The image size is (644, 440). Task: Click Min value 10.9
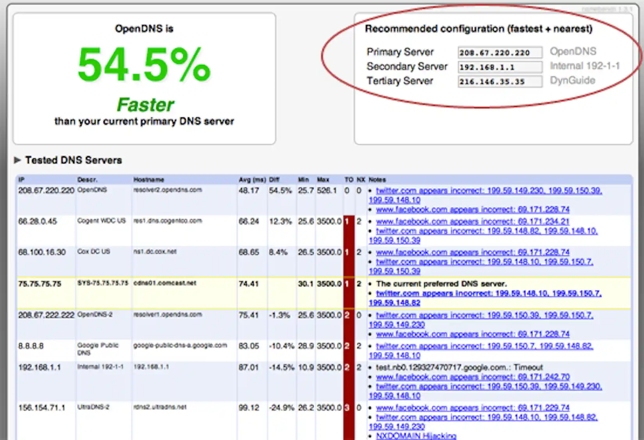[x=306, y=367]
